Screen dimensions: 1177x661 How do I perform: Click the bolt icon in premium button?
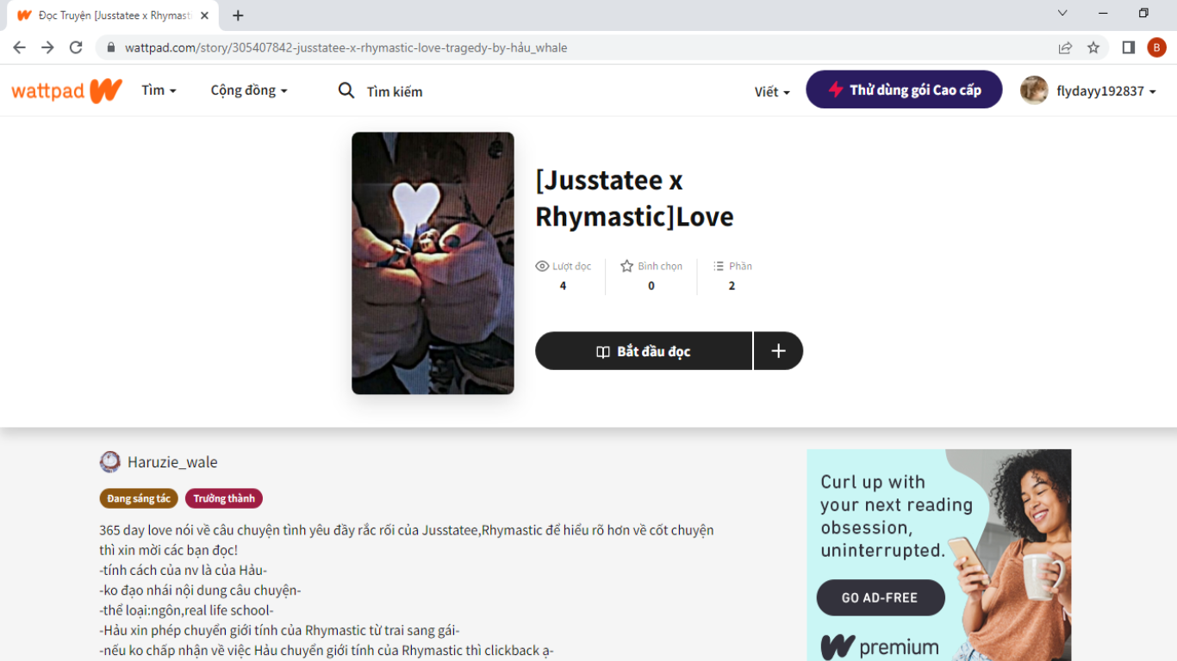tap(835, 90)
